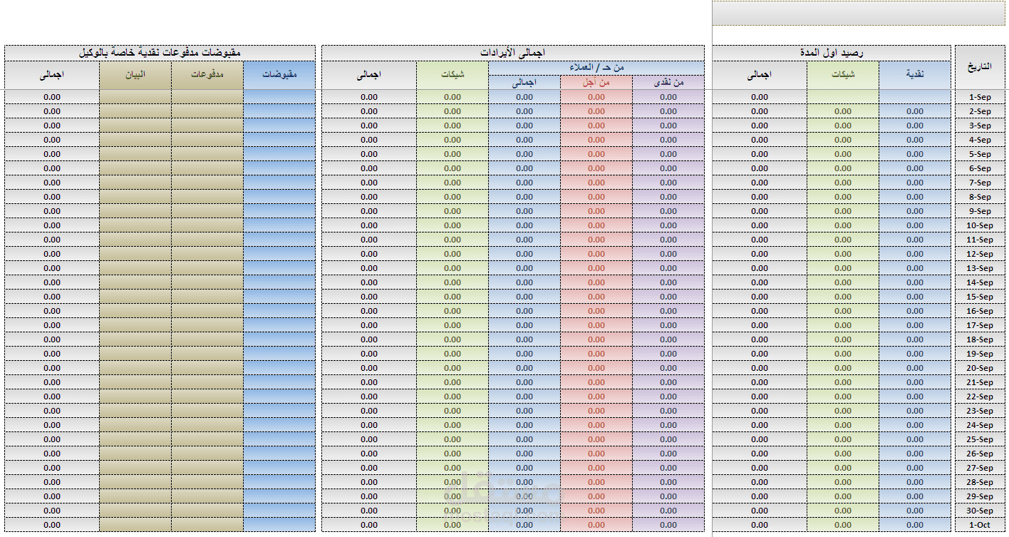Select the 30-Sep date cell

coord(979,511)
